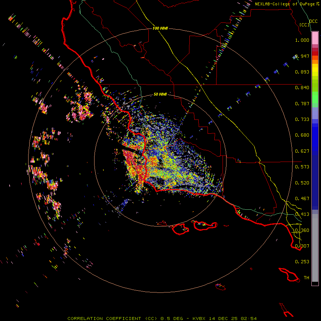Click the 0.787 scale value
The width and height of the screenshot is (321, 321).
point(302,103)
